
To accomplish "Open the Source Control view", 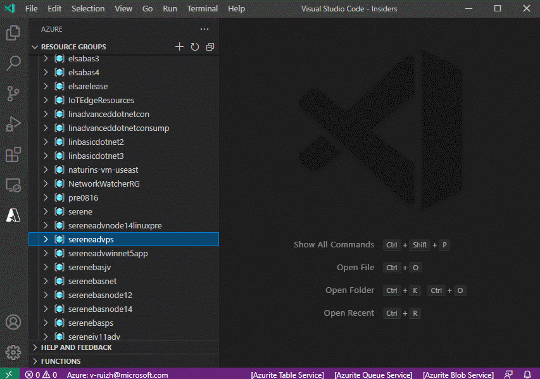I will tap(13, 94).
